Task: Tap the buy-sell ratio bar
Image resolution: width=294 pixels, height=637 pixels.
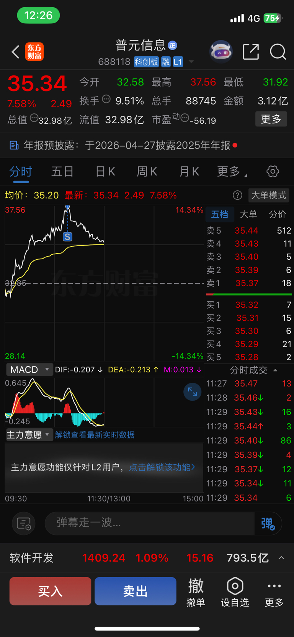Action: [249, 295]
